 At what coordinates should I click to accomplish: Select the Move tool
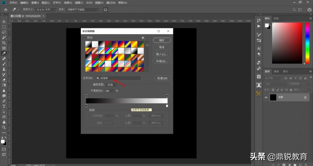[x=4, y=22]
